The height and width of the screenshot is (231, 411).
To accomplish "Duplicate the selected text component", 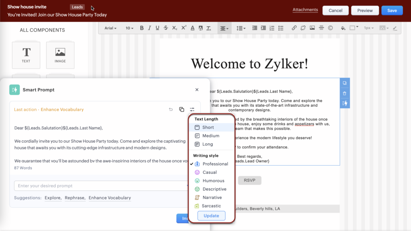I will point(344,83).
